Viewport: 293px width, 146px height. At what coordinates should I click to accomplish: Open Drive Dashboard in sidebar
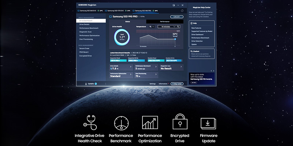click(x=91, y=21)
